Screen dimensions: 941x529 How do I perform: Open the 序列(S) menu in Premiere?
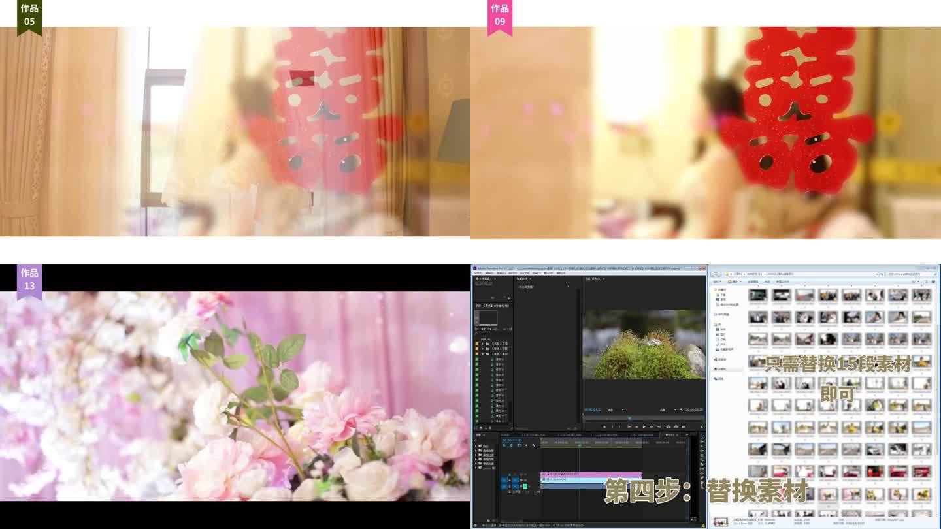coord(512,273)
